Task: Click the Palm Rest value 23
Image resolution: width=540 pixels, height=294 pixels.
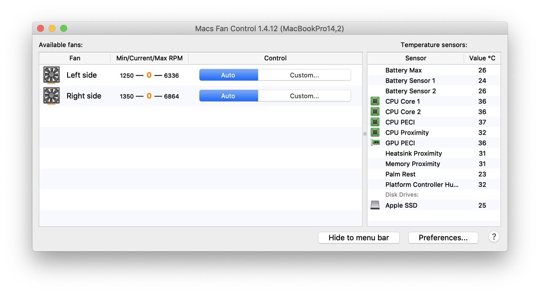Action: [482, 174]
